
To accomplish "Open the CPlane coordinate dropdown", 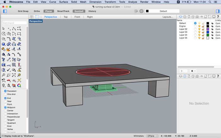I will click(152, 136).
